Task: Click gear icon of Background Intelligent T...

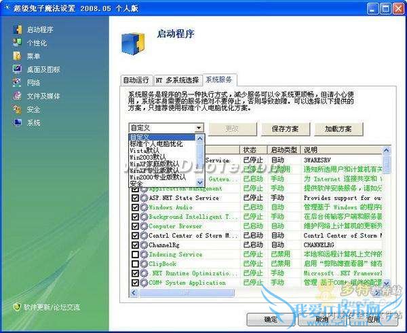Action: [144, 217]
